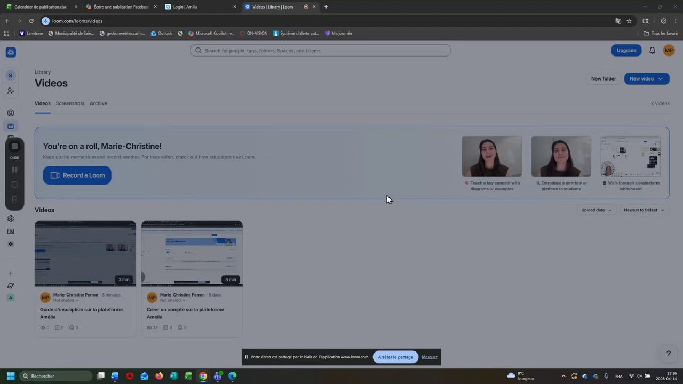Open Teach a key concept example thumbnail
Image resolution: width=683 pixels, height=384 pixels.
pos(492,156)
